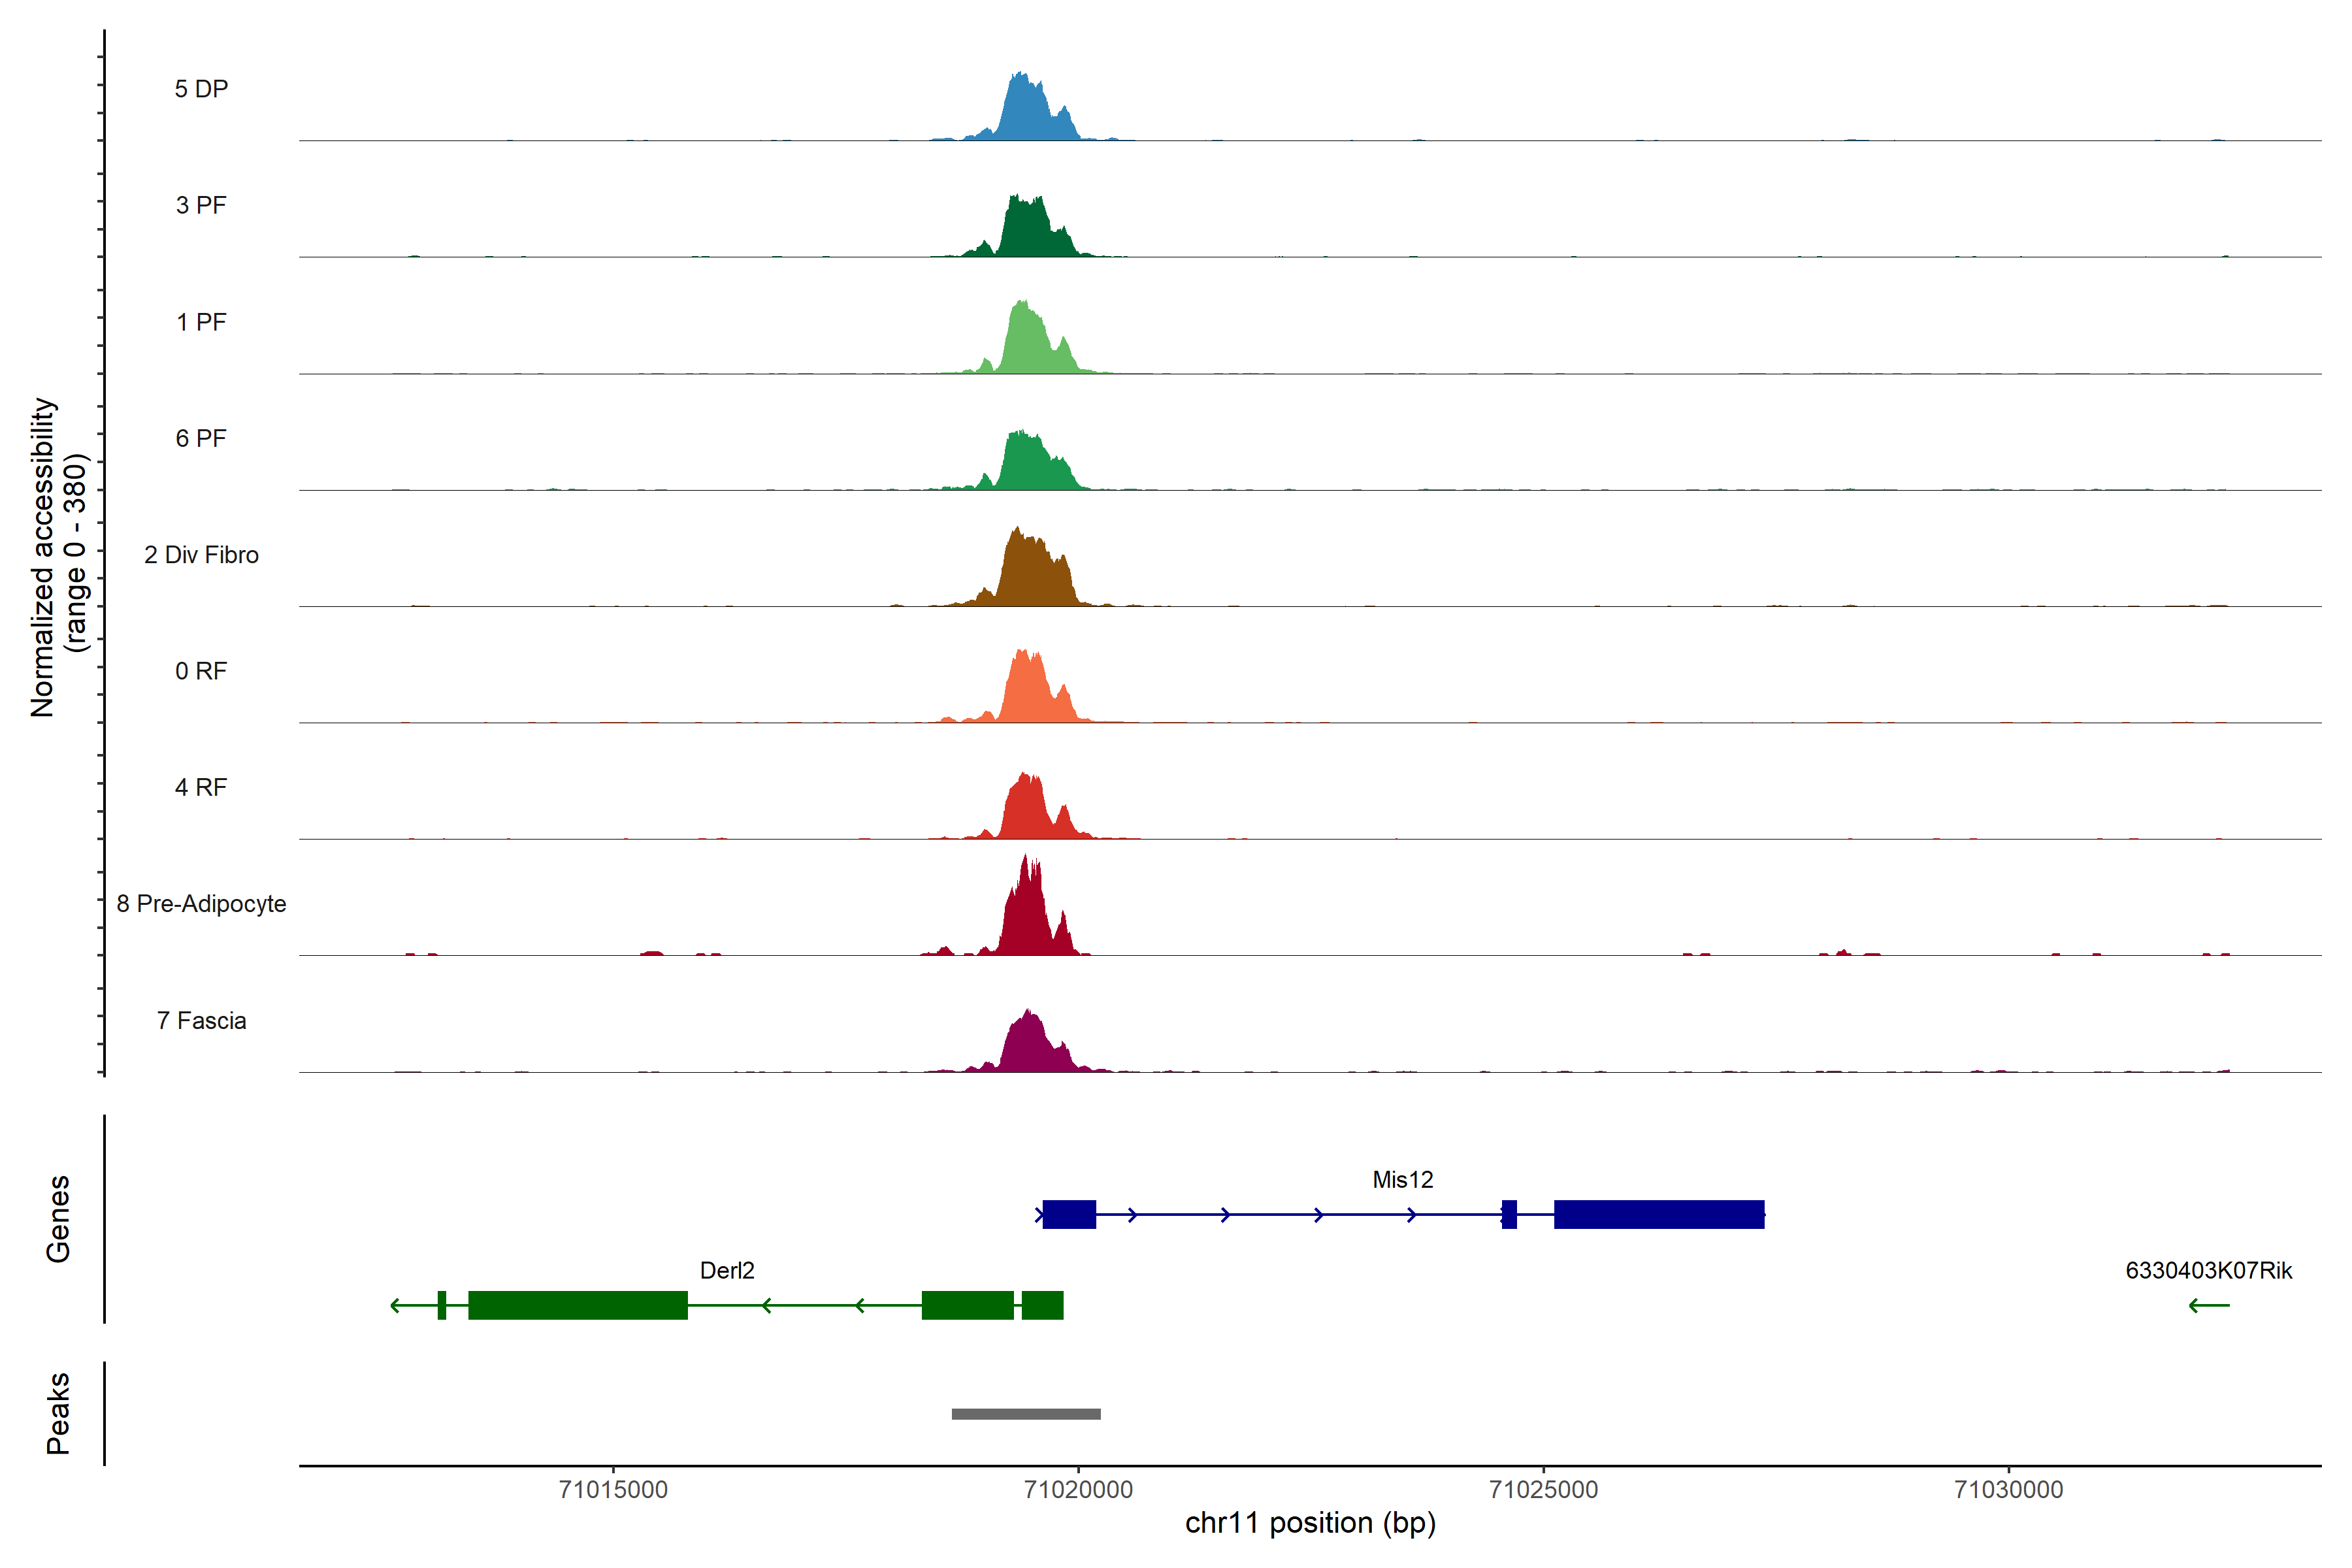This screenshot has width=2352, height=1568.
Task: Select the 6 PF track label
Action: point(201,438)
